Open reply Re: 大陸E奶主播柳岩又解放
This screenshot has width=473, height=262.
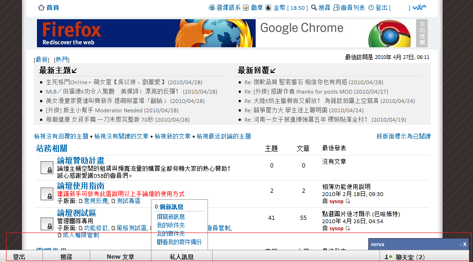click(330, 101)
